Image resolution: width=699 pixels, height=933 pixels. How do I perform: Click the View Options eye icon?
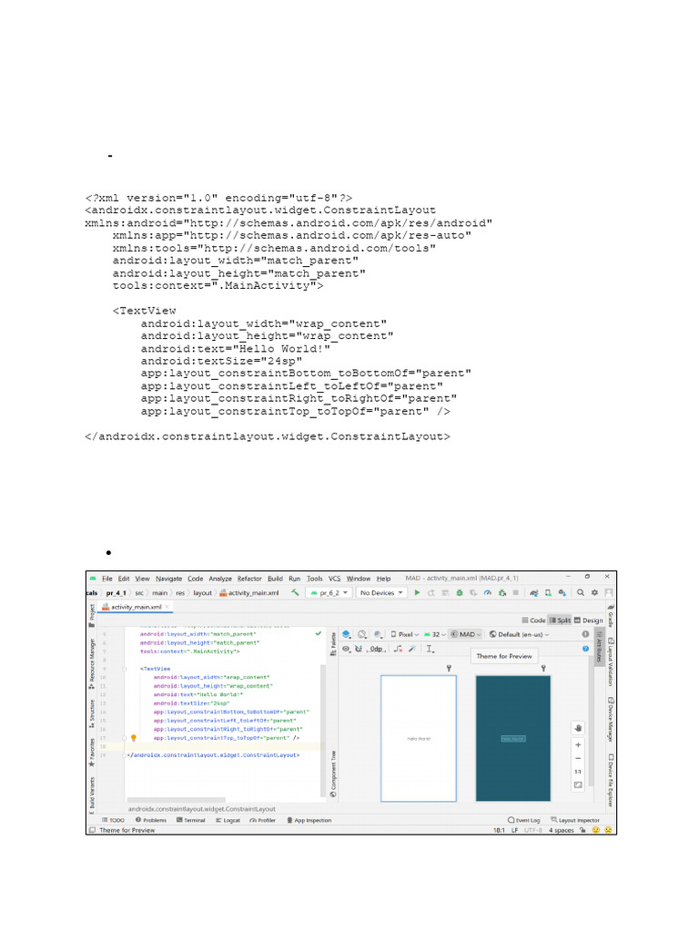tap(346, 649)
